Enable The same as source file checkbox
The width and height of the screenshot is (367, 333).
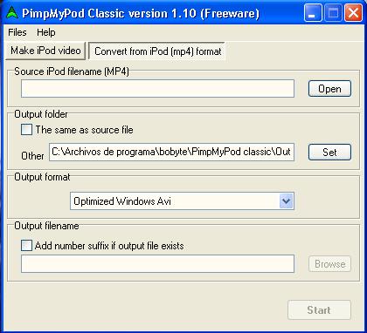click(26, 130)
